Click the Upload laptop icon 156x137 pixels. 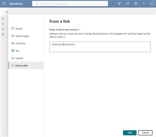point(13,58)
